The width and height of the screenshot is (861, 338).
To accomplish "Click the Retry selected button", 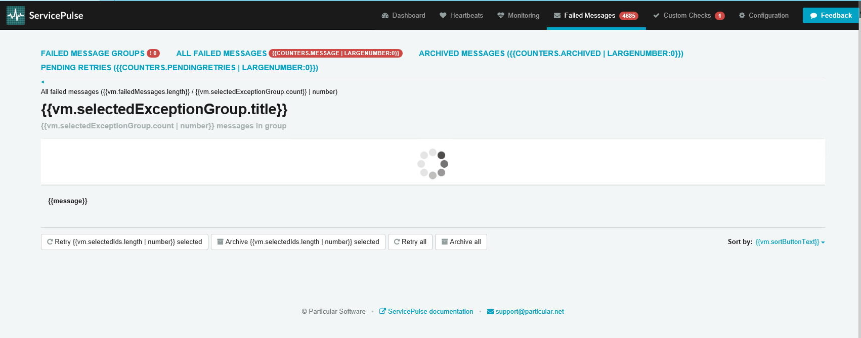I will 124,242.
